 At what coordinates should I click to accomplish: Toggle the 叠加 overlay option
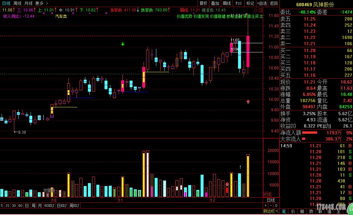click(x=215, y=3)
